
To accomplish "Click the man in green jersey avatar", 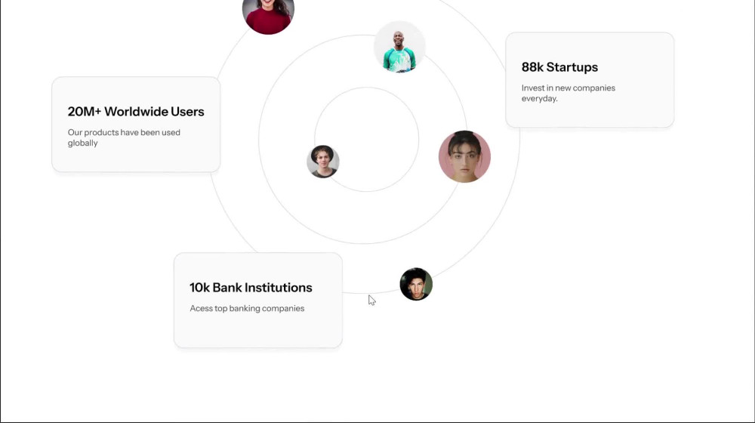I will coord(399,48).
